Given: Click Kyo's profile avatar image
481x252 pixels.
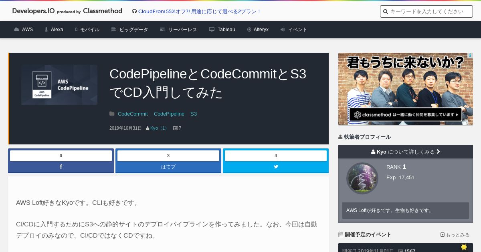Looking at the screenshot, I should coord(362,178).
